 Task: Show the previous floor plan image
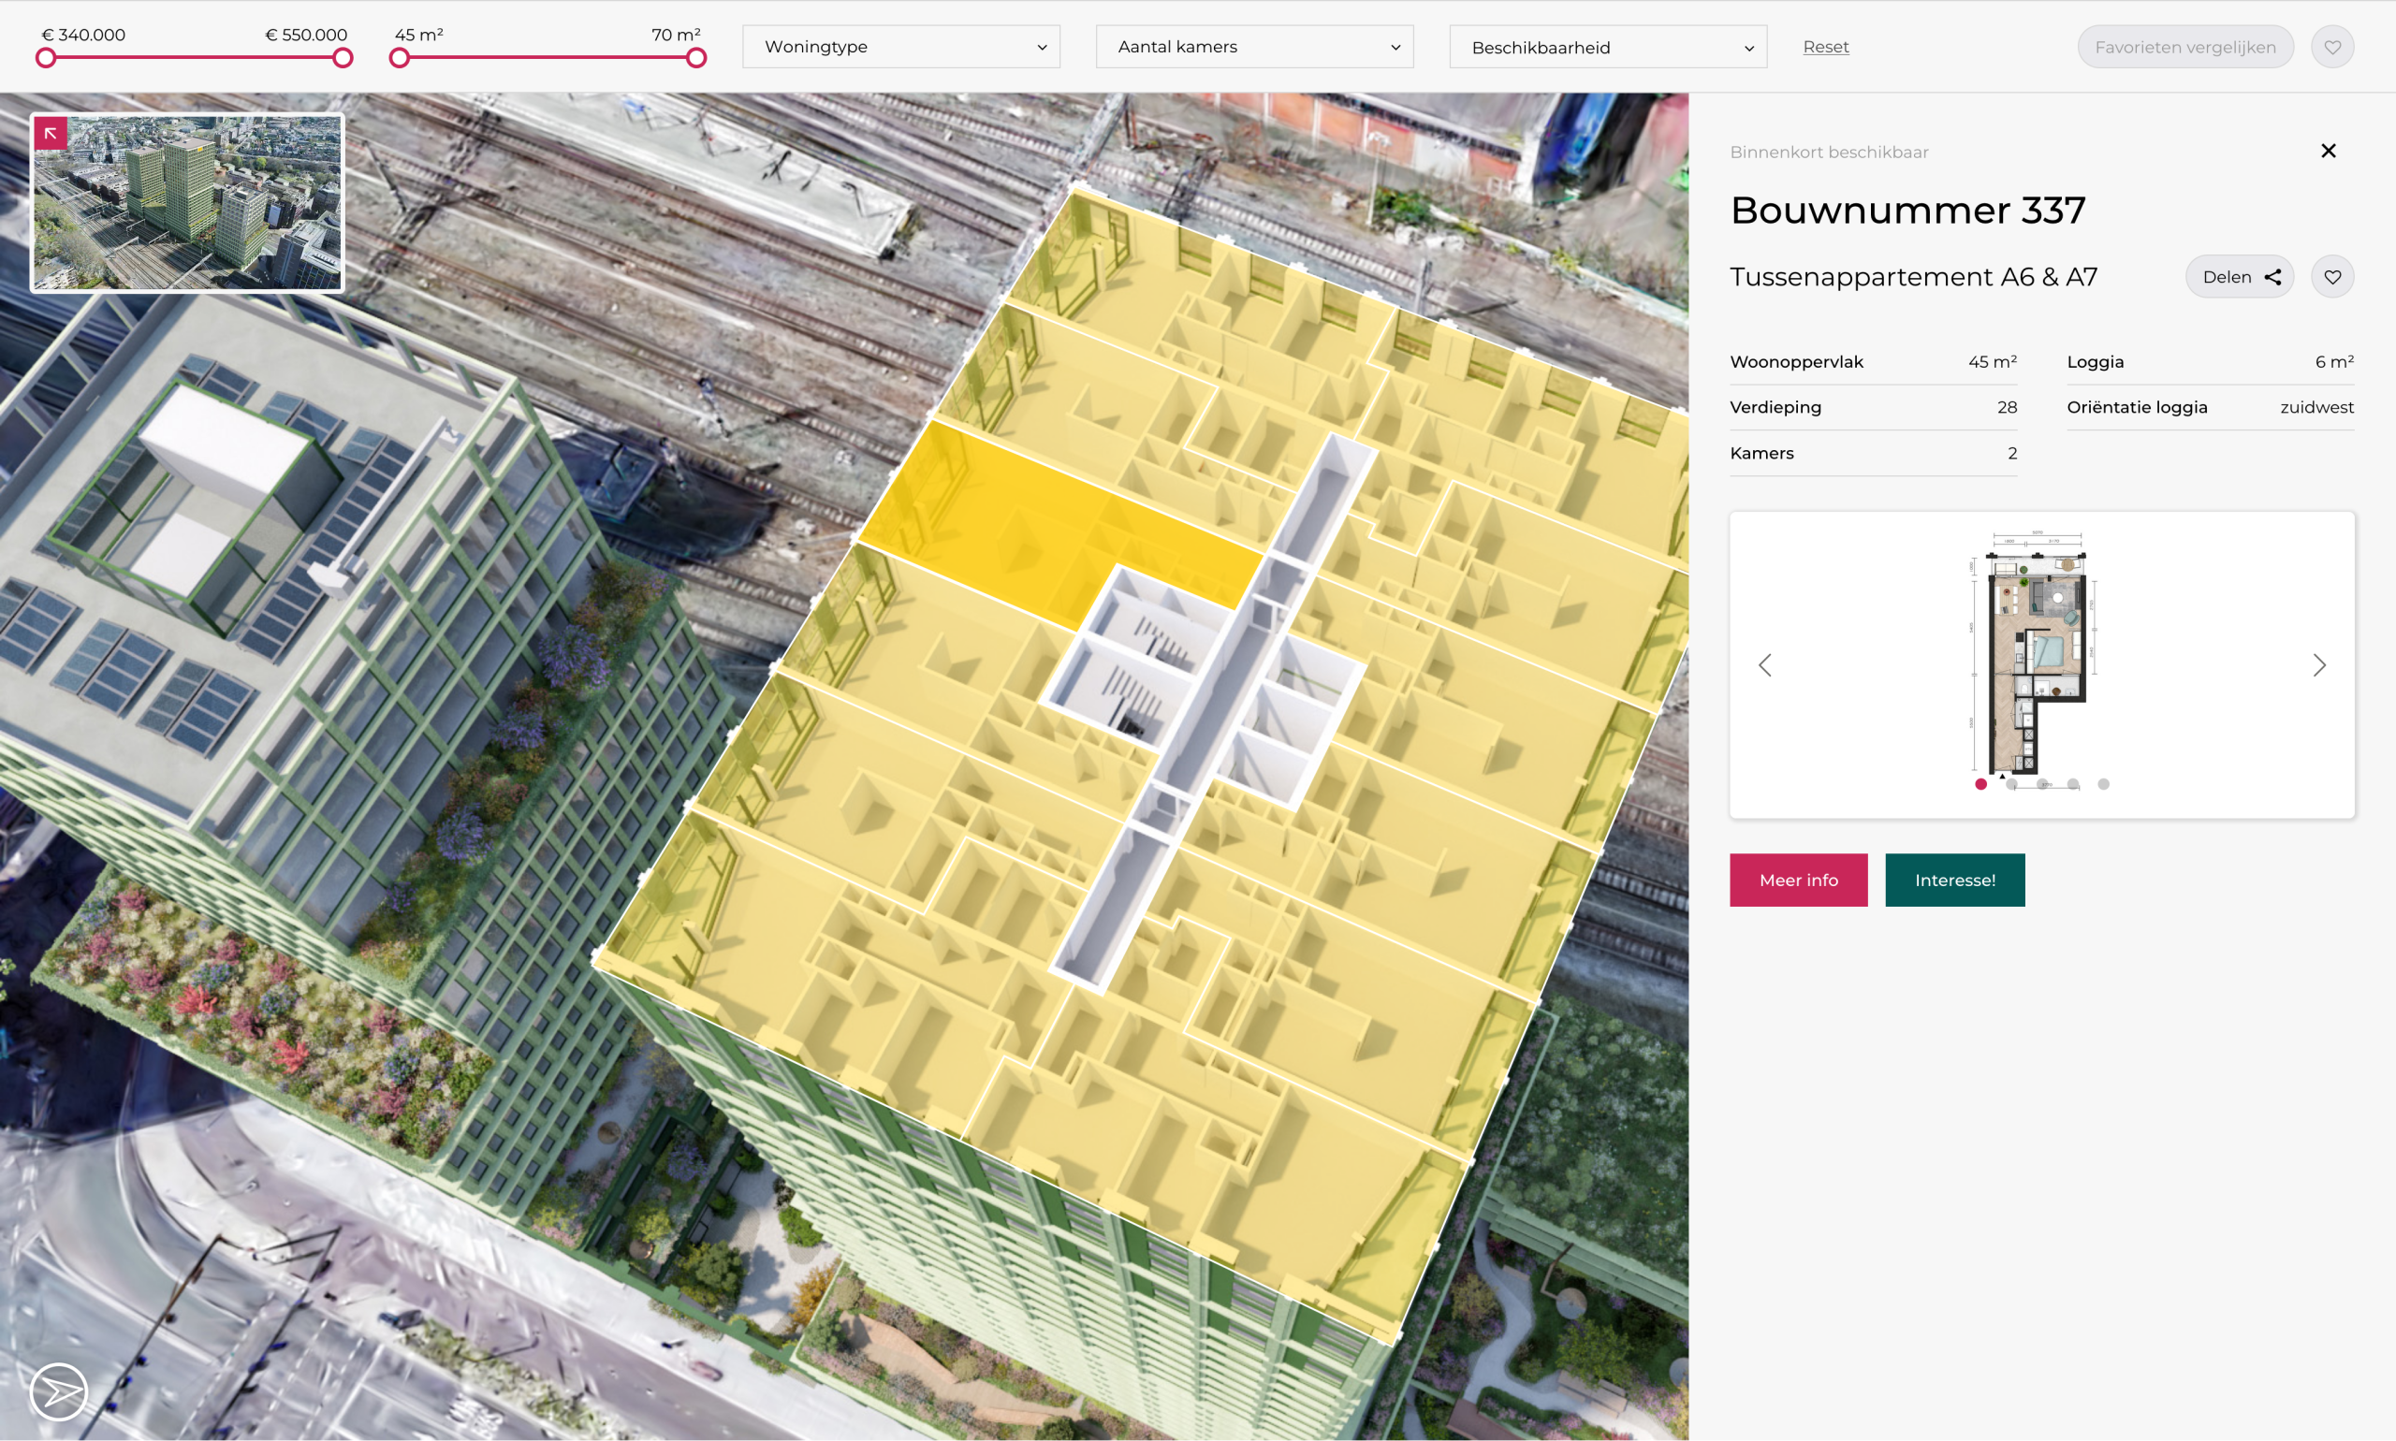[x=1764, y=665]
